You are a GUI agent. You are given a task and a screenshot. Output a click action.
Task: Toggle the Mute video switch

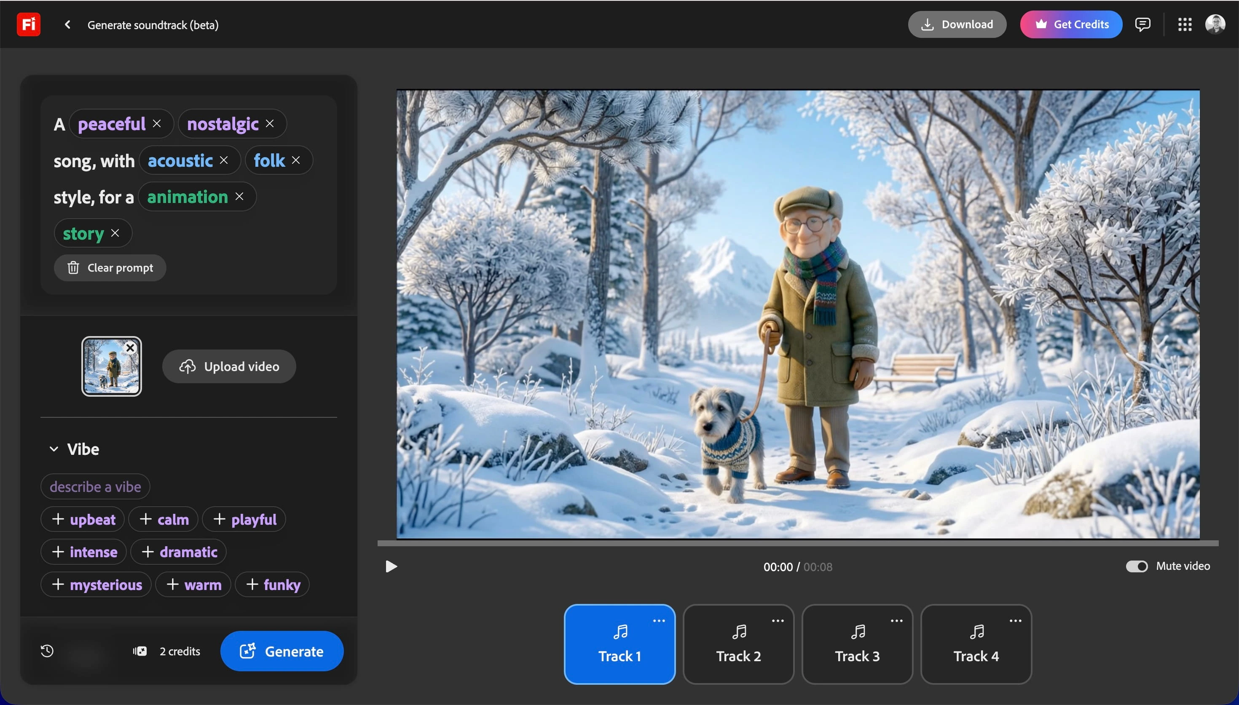[1136, 566]
